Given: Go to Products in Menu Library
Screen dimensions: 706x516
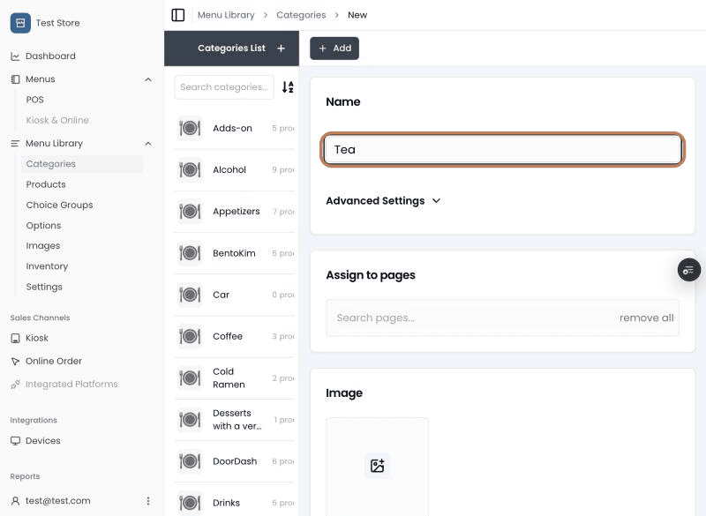Looking at the screenshot, I should (x=46, y=184).
